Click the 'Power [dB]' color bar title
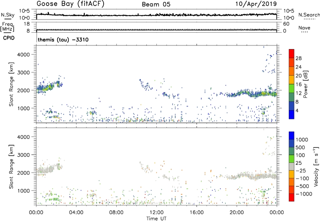This screenshot has height=221, width=320. pos(306,84)
